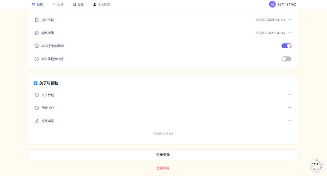This screenshot has width=327, height=176.
Task: Open 帮助中心 via its right arrow
Action: pyautogui.click(x=290, y=108)
